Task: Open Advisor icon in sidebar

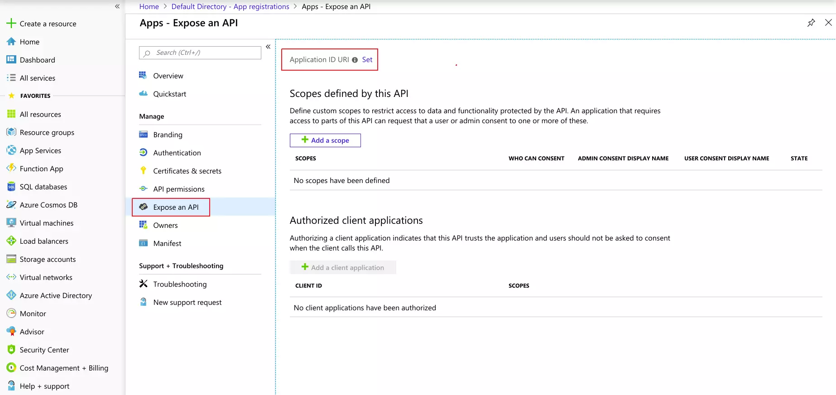Action: point(11,331)
